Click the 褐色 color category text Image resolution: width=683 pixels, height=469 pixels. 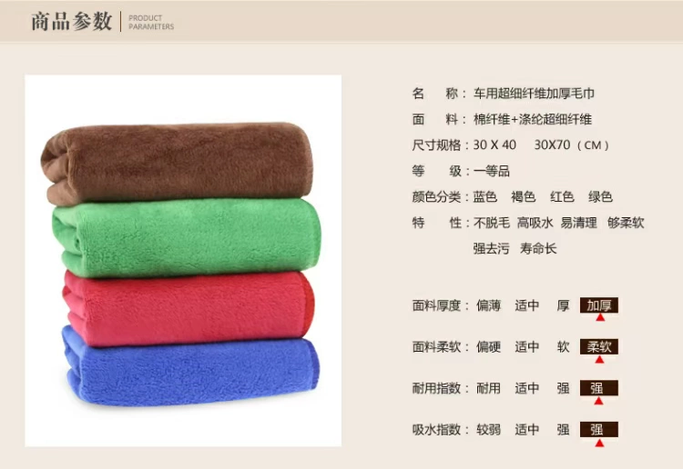[x=523, y=197]
